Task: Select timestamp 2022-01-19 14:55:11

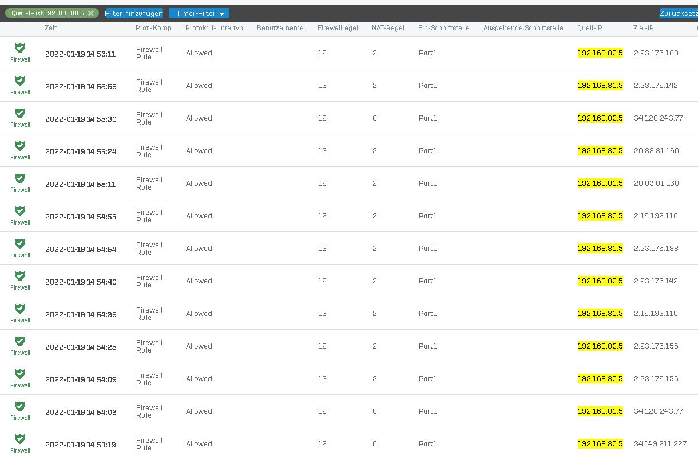Action: [x=81, y=184]
